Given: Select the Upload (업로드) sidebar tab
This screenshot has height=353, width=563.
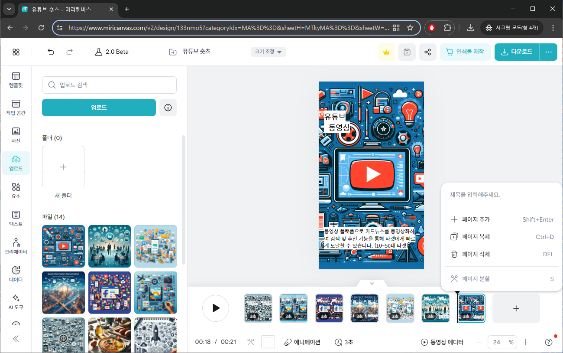Looking at the screenshot, I should click(x=16, y=163).
